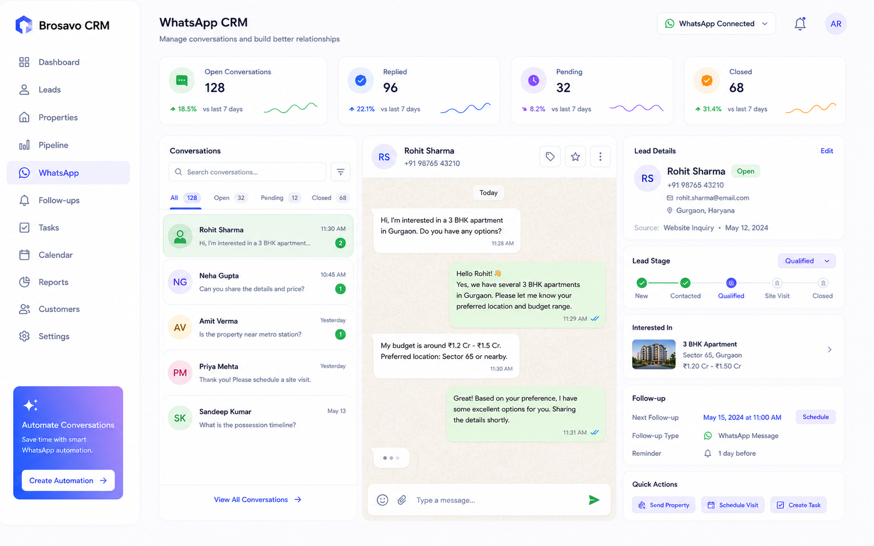
Task: Click the Pending clock icon
Action: point(533,81)
